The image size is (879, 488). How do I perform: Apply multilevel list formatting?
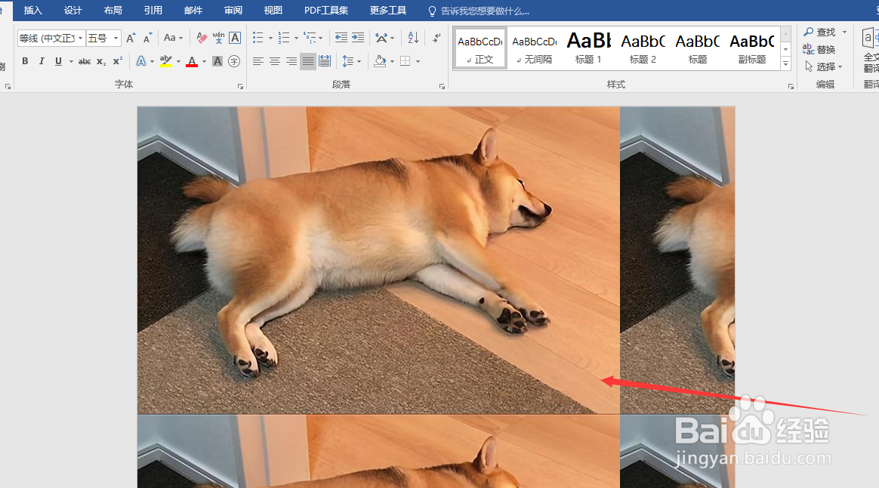pyautogui.click(x=310, y=38)
